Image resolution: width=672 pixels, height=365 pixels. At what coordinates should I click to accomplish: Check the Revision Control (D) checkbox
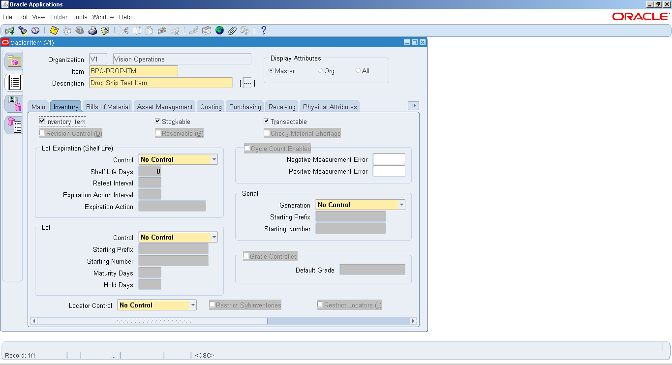[x=42, y=133]
